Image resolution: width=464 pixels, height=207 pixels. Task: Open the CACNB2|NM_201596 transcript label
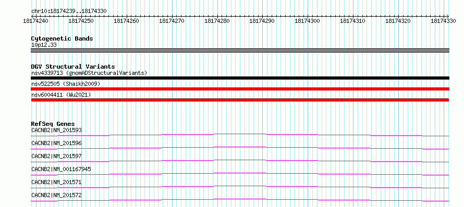[x=56, y=143]
